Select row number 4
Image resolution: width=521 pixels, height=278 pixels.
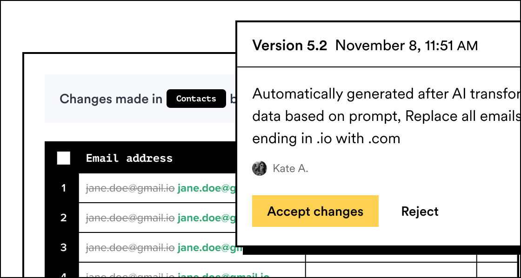(x=64, y=274)
